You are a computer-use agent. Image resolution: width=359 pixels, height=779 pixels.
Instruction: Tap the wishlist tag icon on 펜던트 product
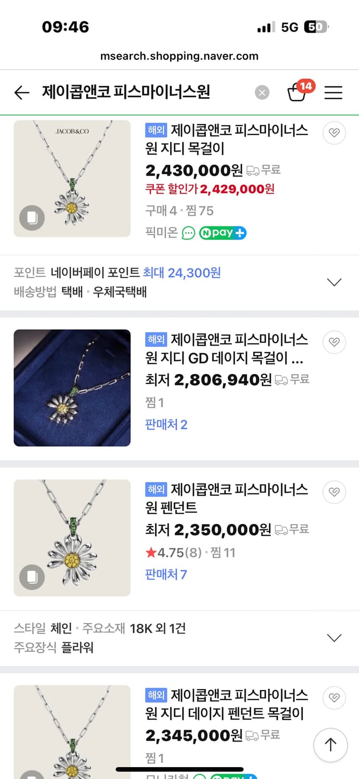point(334,492)
